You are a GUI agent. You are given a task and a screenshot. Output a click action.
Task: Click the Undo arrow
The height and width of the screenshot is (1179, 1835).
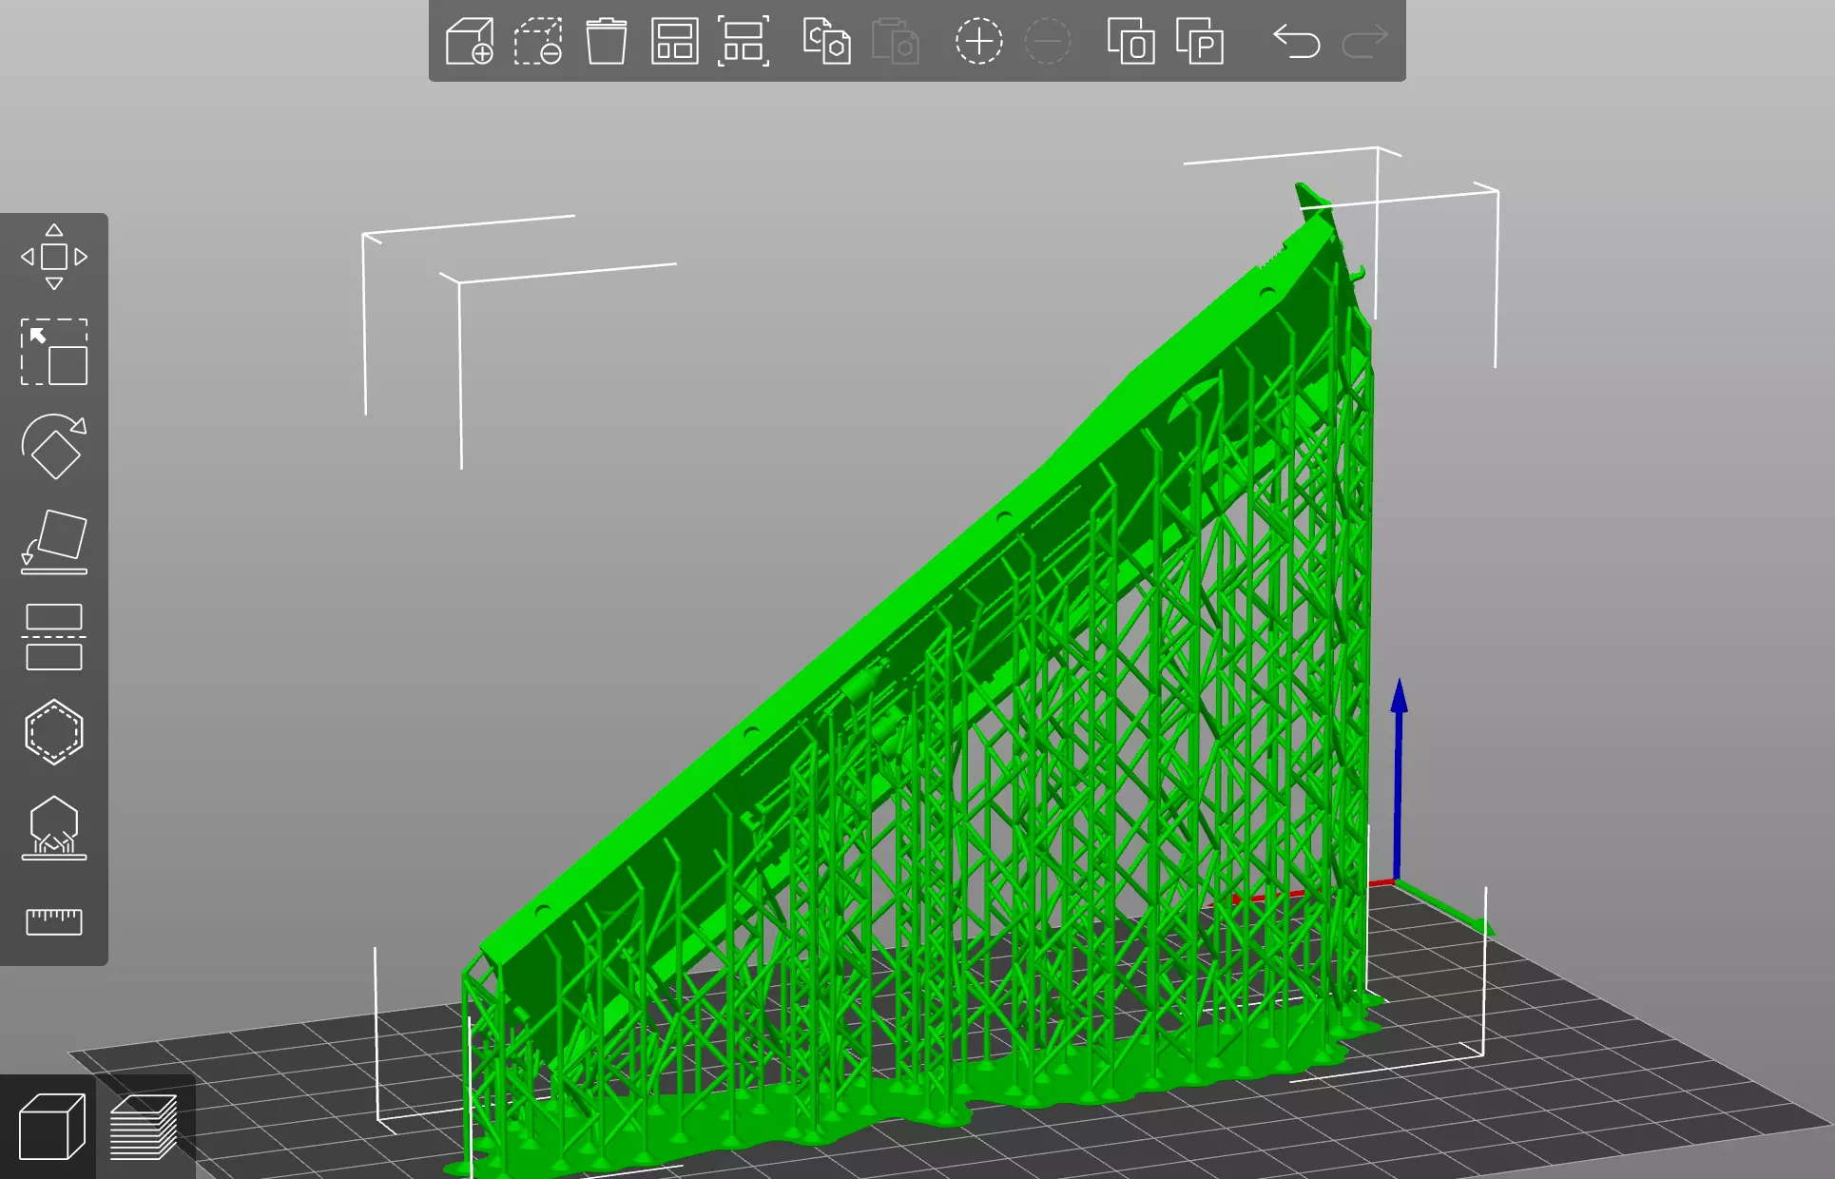pos(1296,41)
